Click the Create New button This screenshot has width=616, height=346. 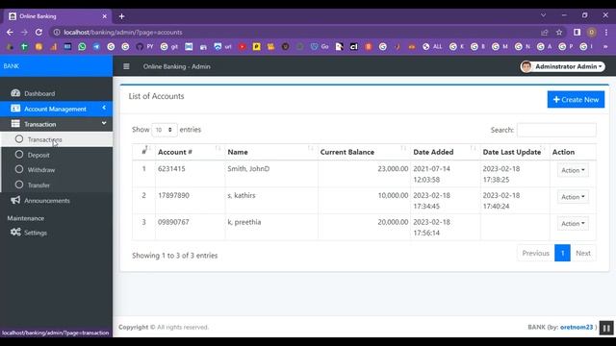pos(576,100)
